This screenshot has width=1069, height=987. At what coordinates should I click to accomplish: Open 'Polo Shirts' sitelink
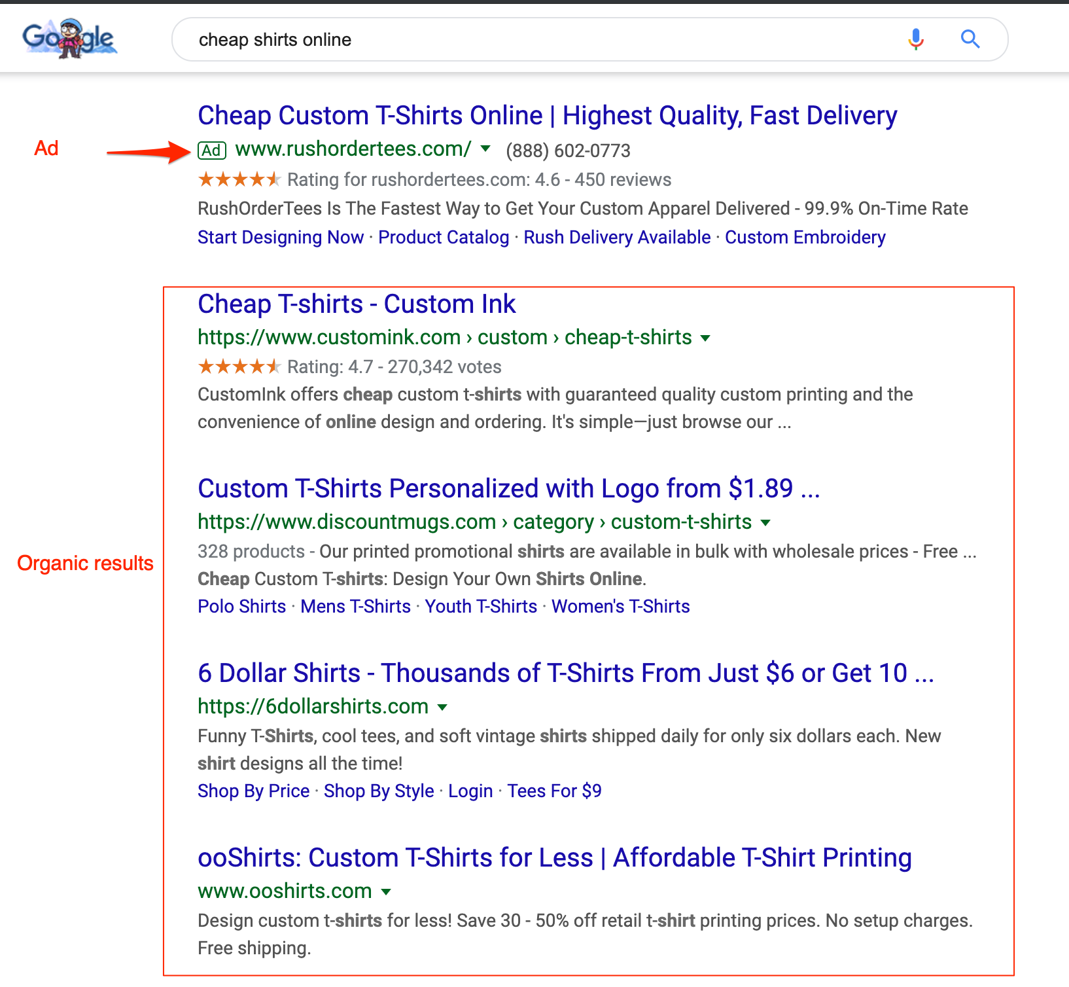point(242,606)
